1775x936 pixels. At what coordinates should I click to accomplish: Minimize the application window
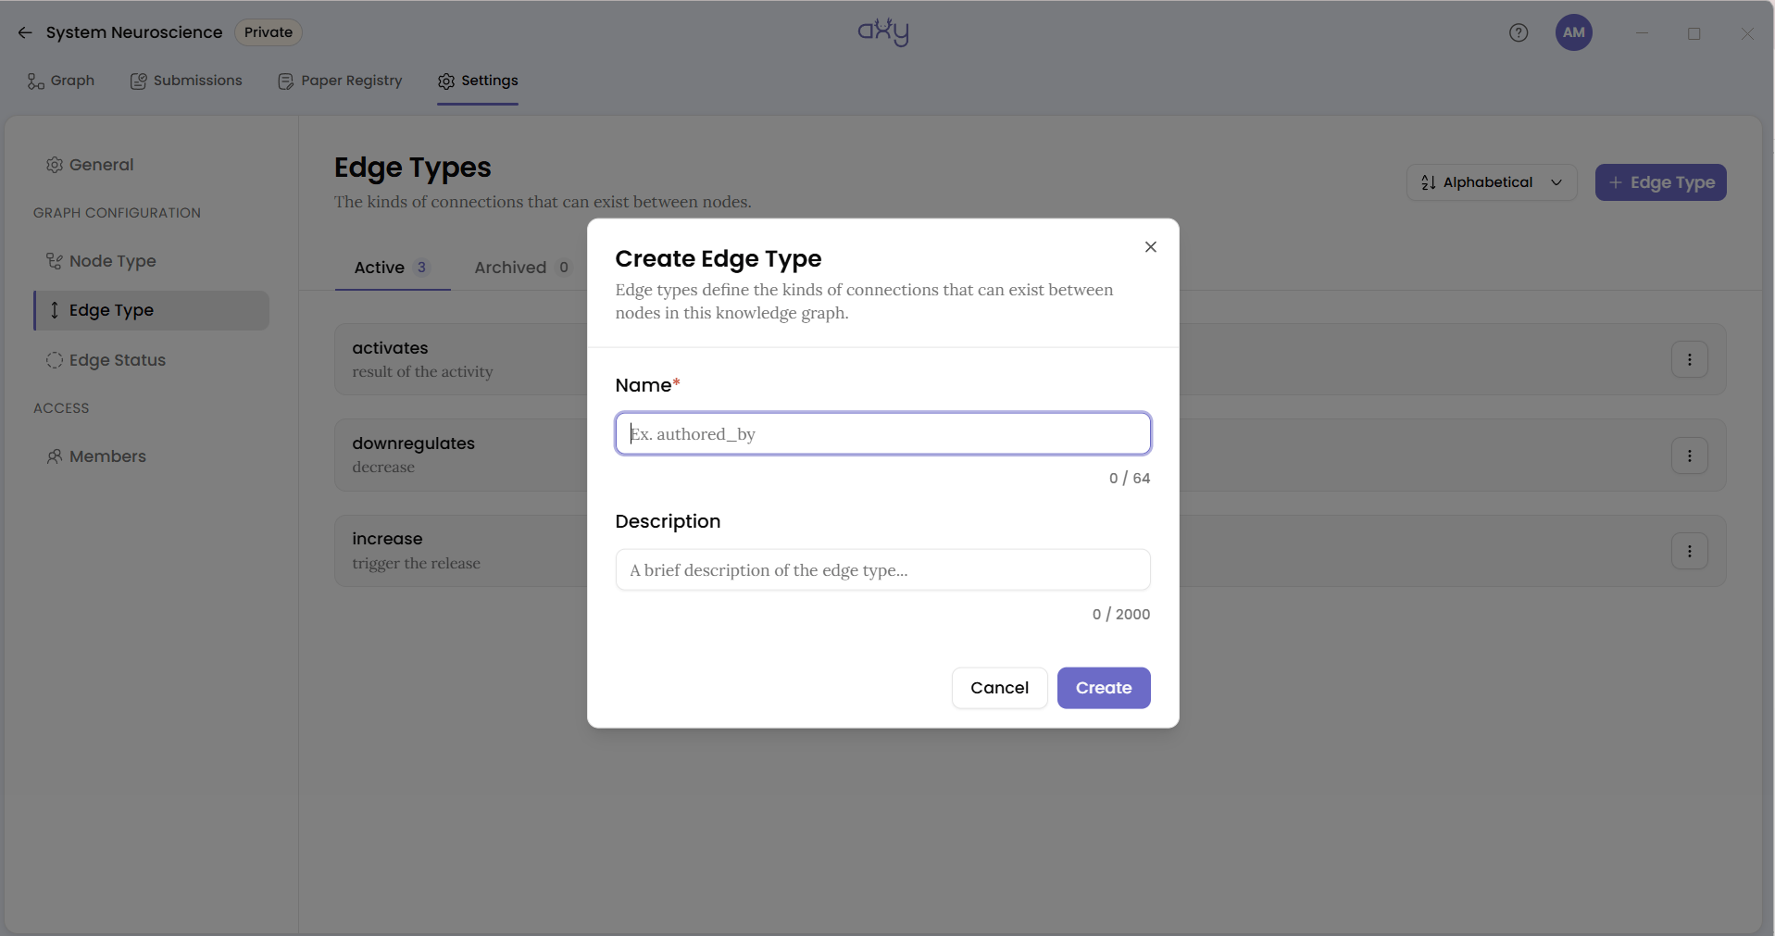pyautogui.click(x=1642, y=33)
